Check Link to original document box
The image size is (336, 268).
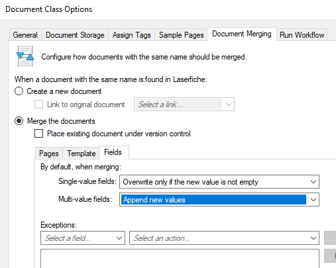point(38,104)
